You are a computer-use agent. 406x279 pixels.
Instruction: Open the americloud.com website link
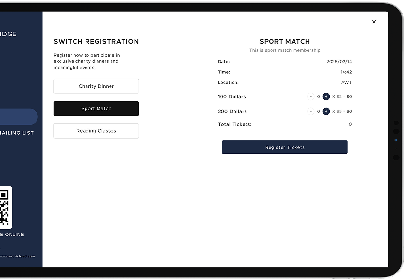point(17,256)
